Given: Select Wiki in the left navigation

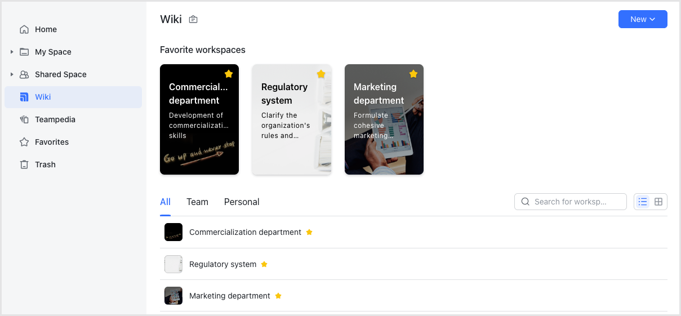Looking at the screenshot, I should pos(43,97).
